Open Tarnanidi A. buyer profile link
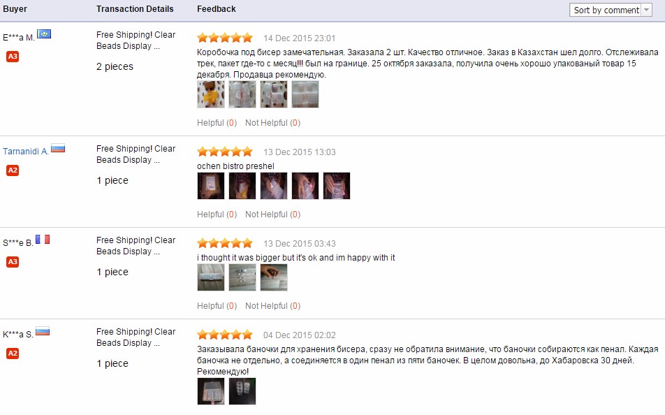 [26, 152]
